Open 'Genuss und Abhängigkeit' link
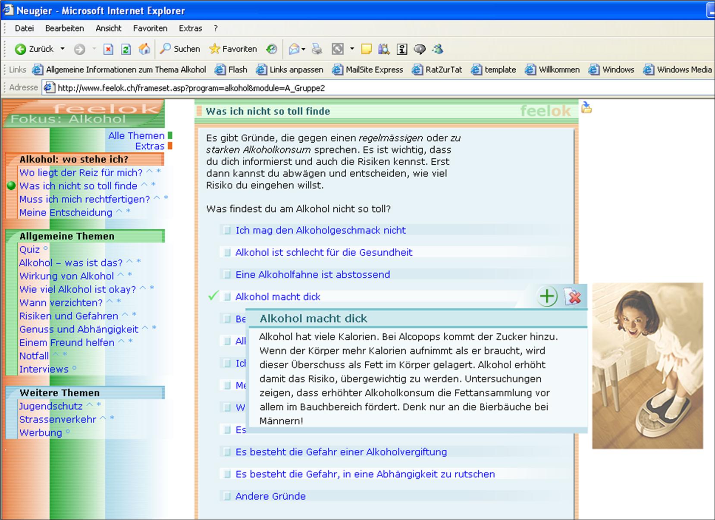 coord(79,329)
